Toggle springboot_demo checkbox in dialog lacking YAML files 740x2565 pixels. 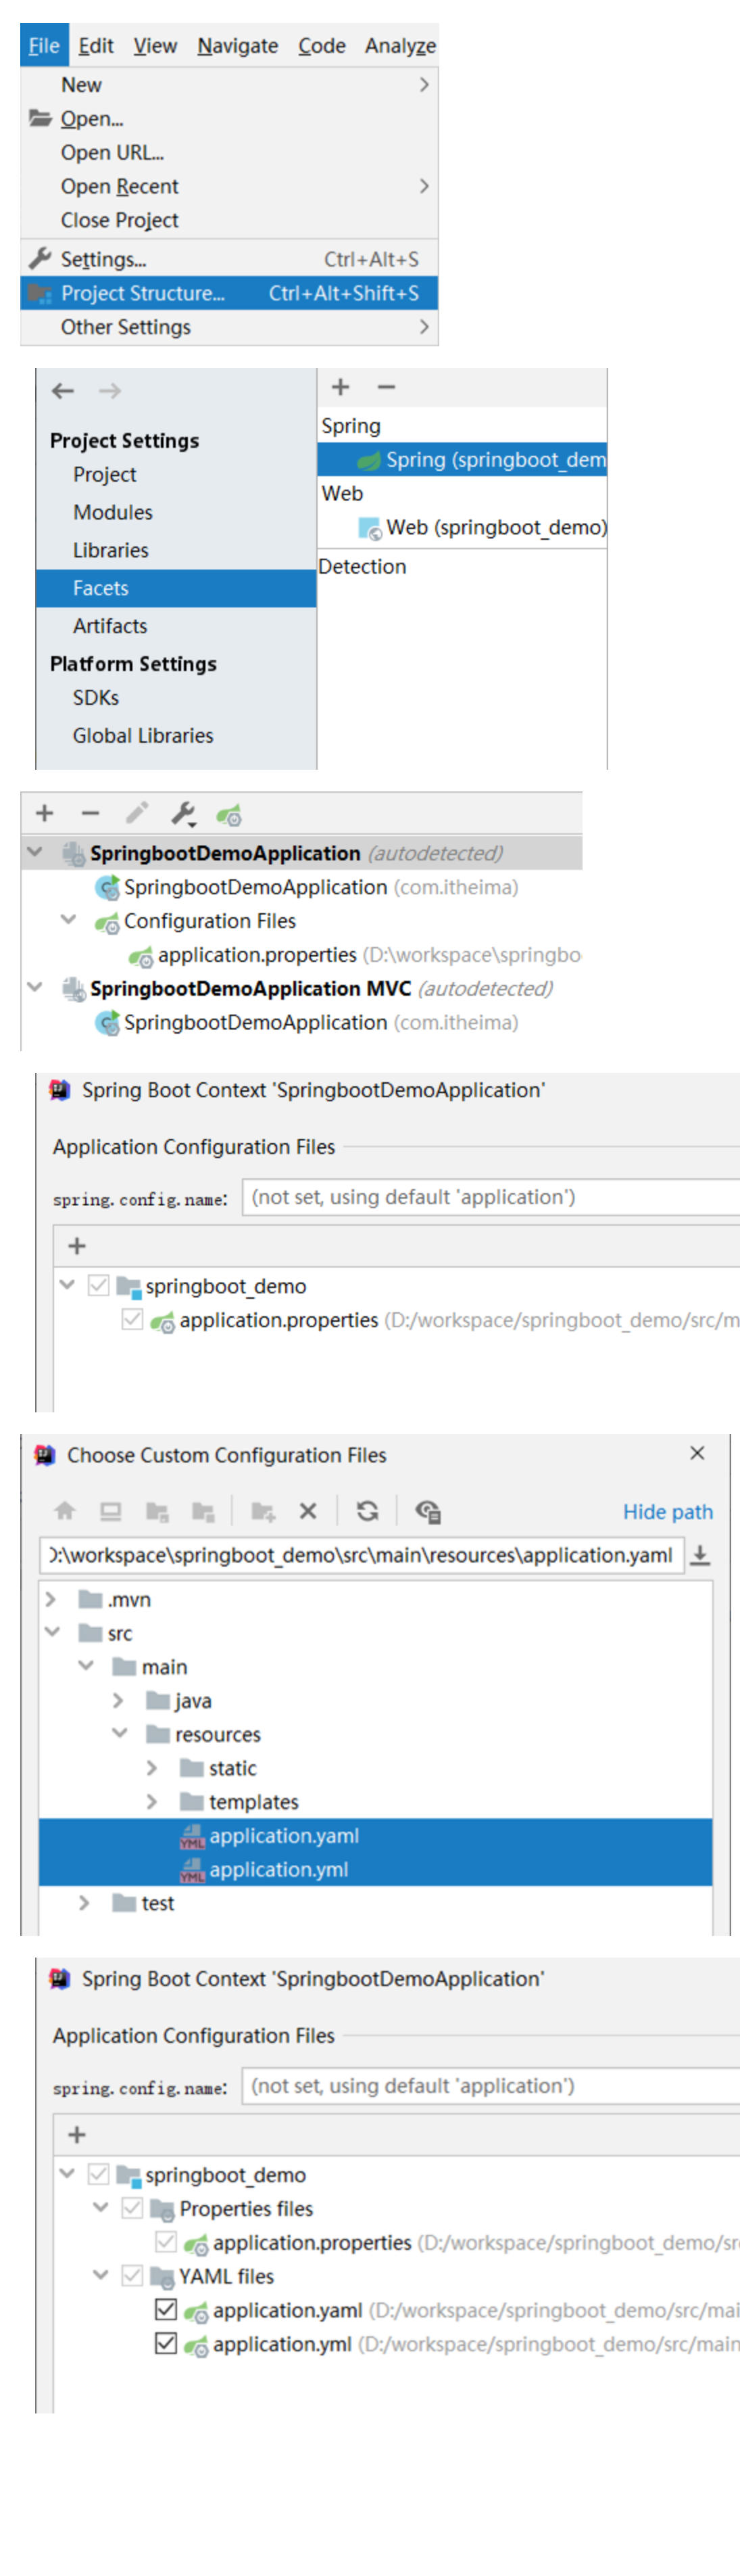[99, 1285]
